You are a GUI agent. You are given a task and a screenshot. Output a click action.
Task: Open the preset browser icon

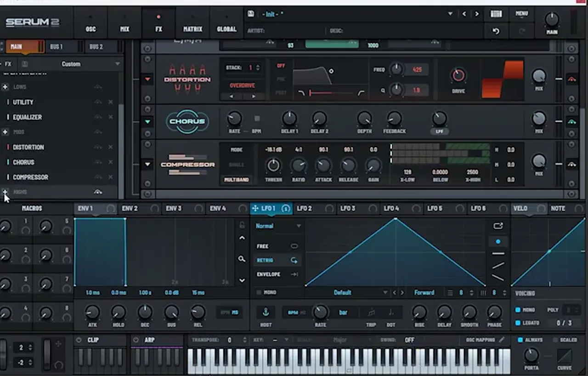point(496,14)
